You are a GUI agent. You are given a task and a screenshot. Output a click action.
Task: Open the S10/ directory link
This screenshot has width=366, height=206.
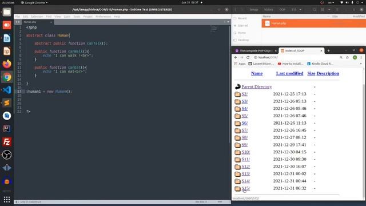(245, 152)
